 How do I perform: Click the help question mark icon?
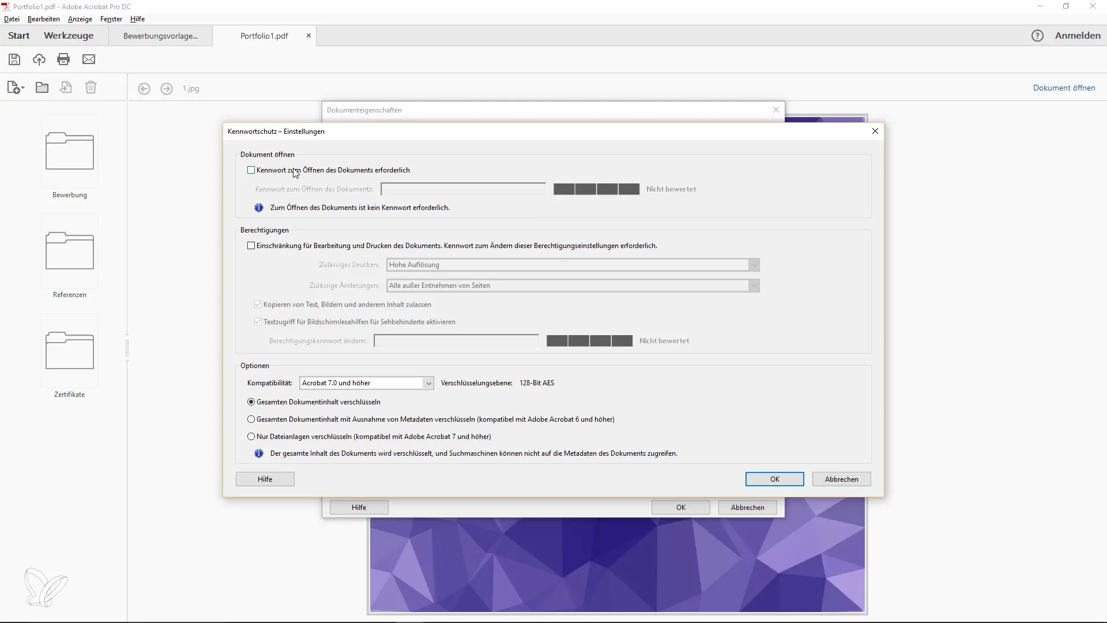click(1037, 36)
